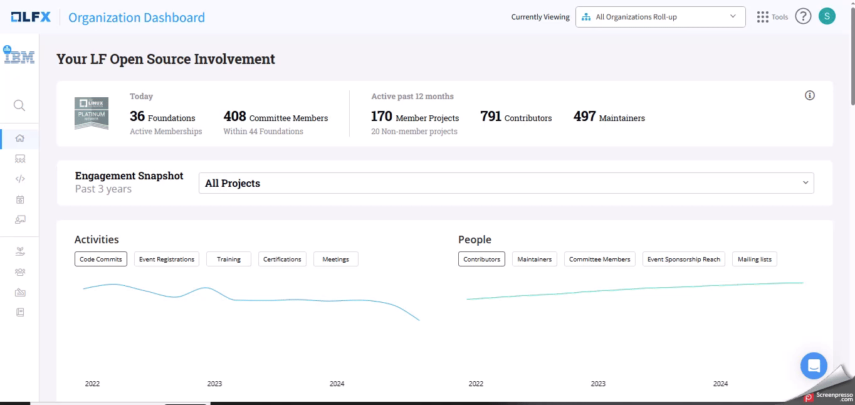Open the user avatar 'S' menu

coord(827,17)
